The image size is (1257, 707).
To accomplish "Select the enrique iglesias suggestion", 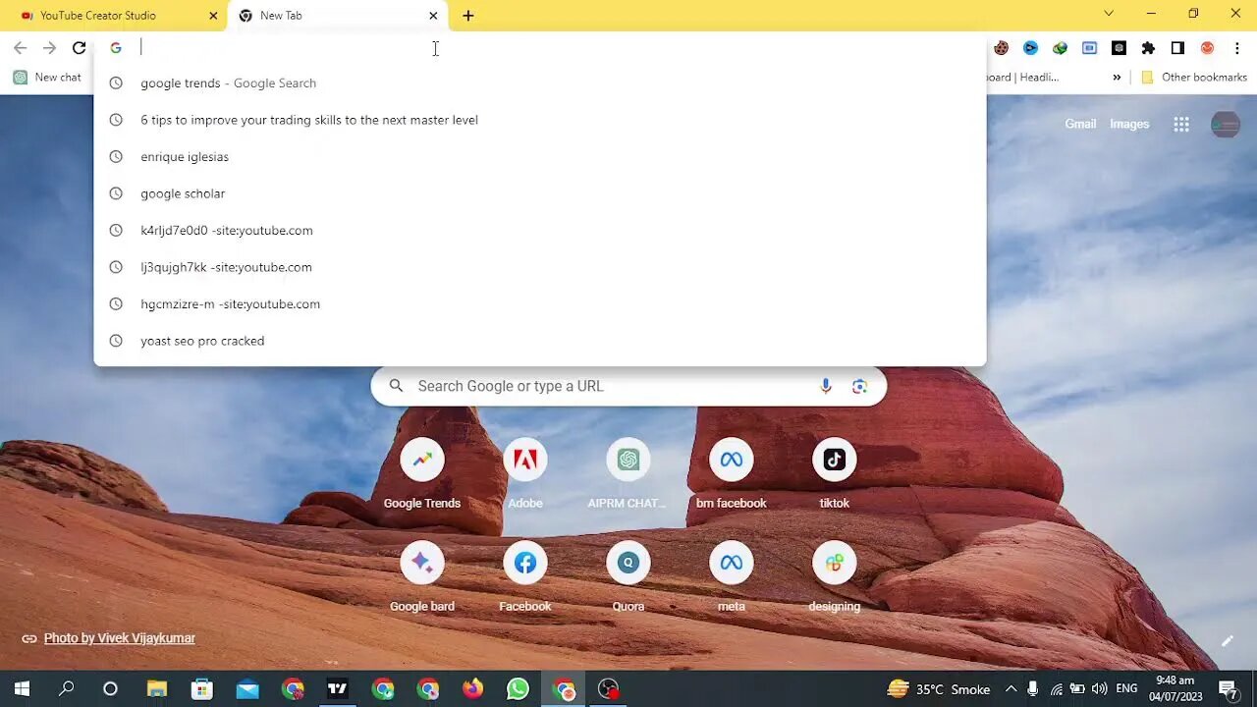I will 539,157.
